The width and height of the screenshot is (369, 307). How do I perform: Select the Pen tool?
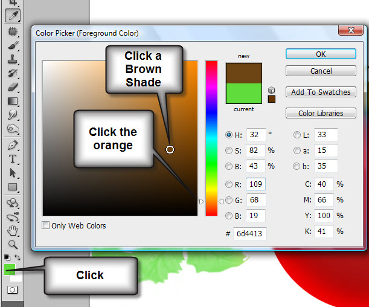(13, 145)
